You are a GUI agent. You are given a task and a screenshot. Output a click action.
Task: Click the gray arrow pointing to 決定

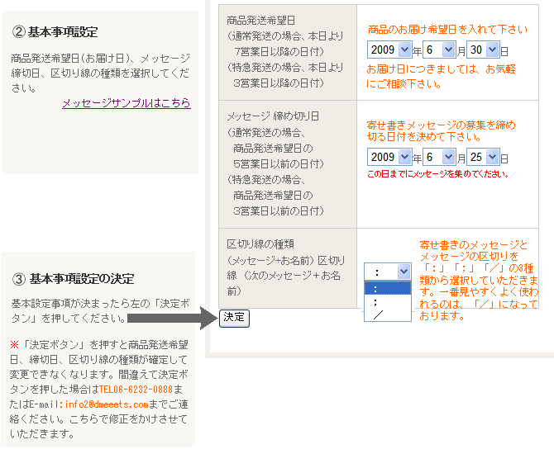tap(172, 316)
